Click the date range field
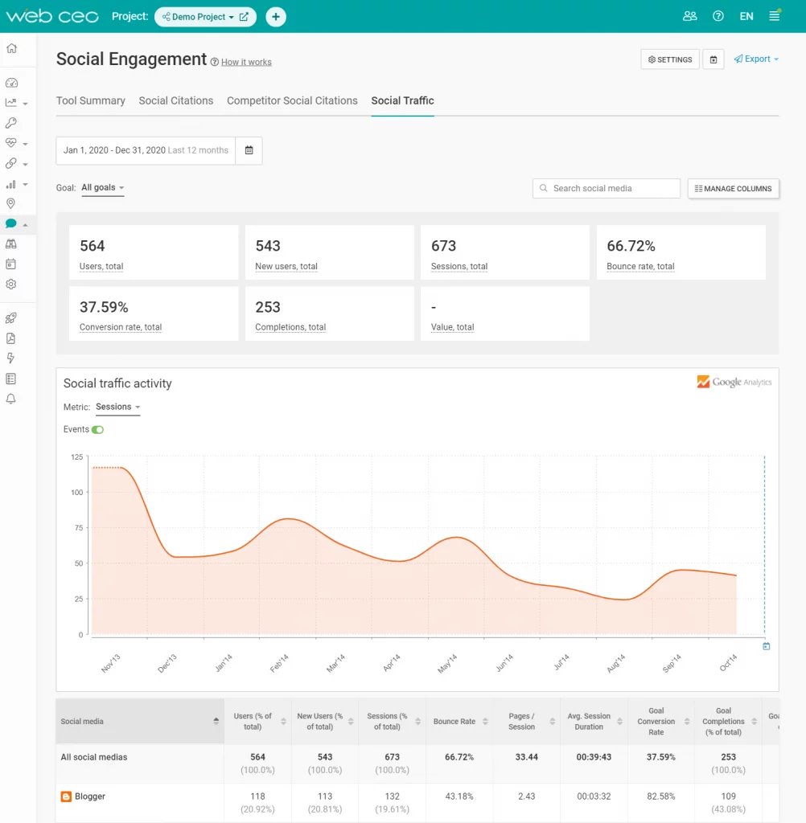The image size is (806, 823). point(146,150)
